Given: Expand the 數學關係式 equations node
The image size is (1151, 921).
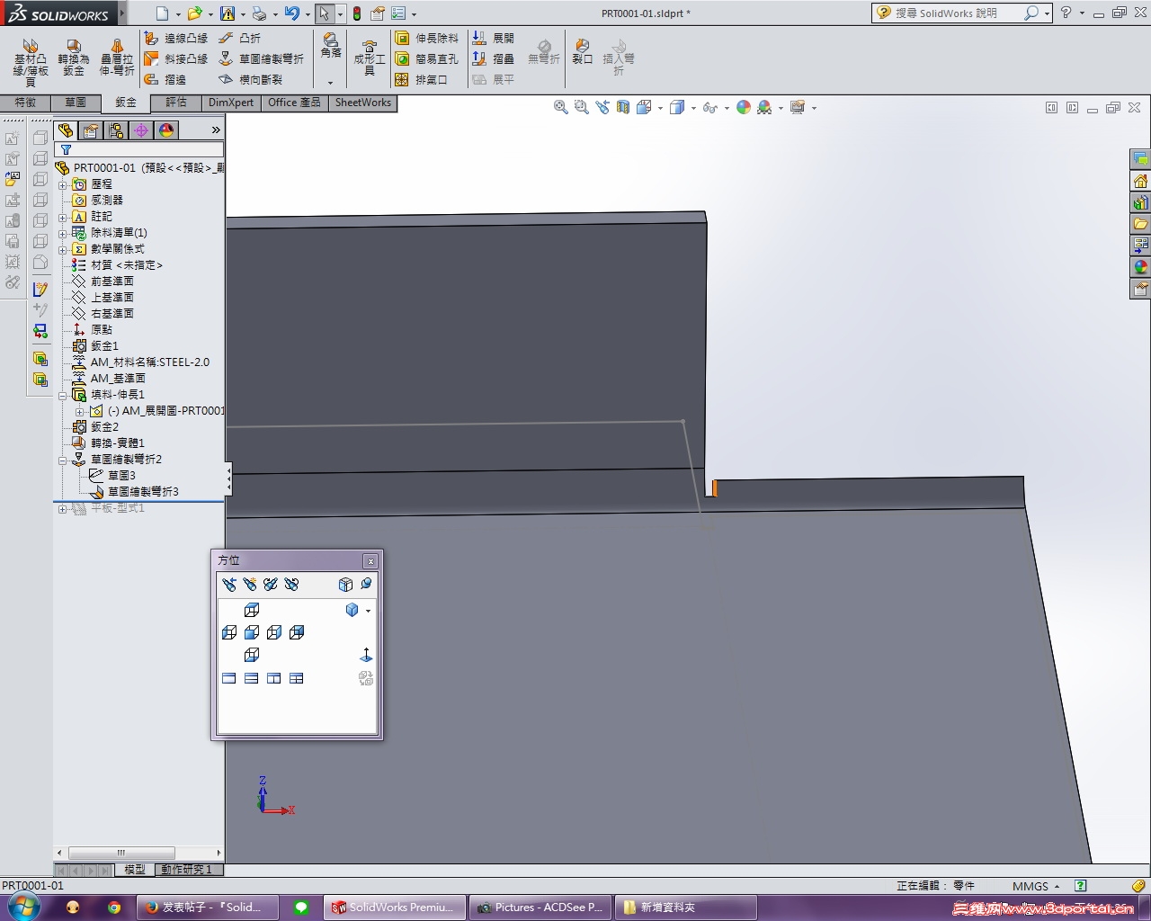Looking at the screenshot, I should [63, 249].
